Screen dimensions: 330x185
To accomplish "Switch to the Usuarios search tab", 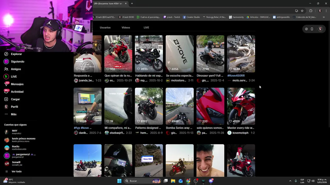I will tap(105, 27).
